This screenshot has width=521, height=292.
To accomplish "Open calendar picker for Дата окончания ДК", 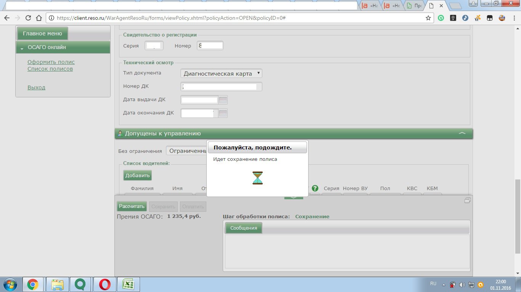I will pos(223,113).
